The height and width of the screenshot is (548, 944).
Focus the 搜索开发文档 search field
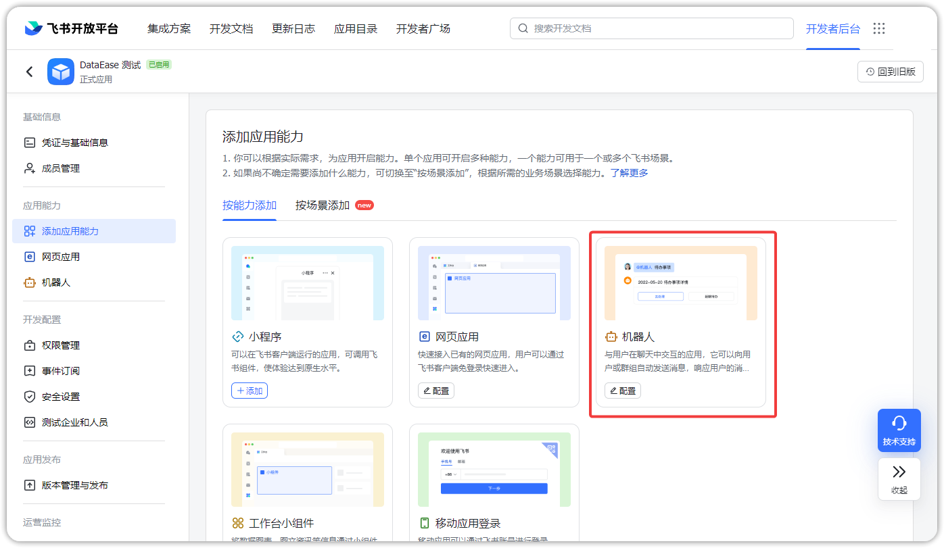[652, 28]
